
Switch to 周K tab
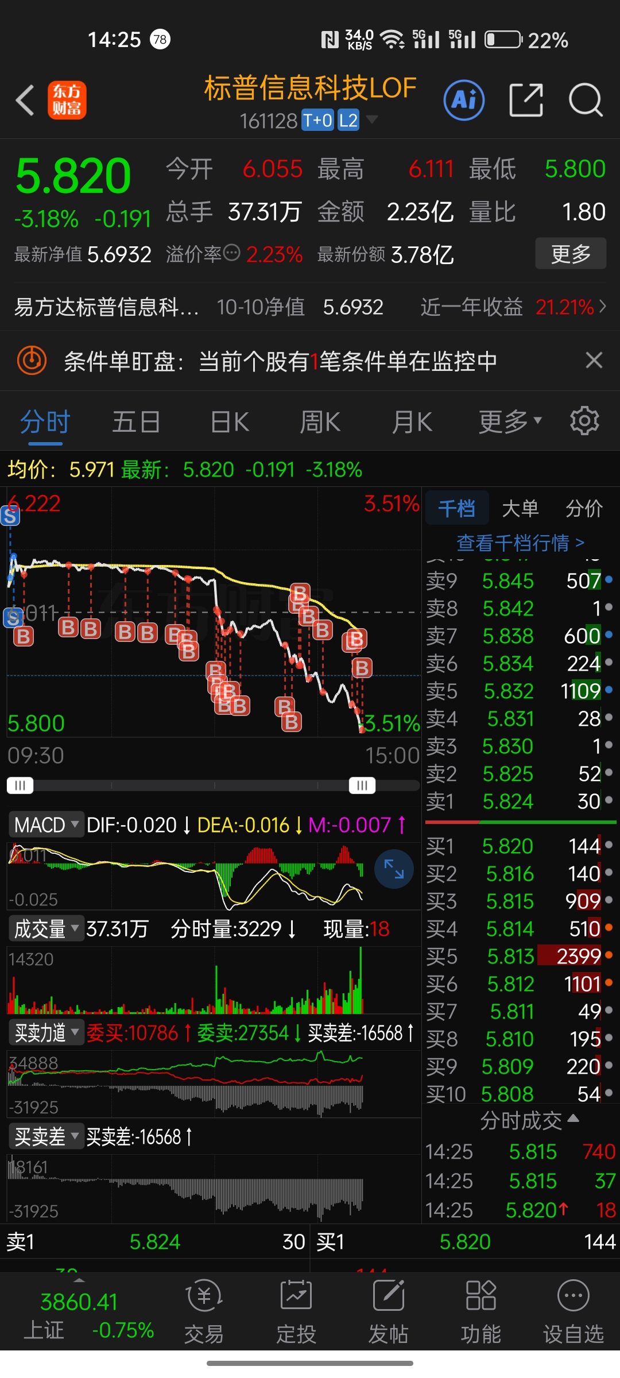pyautogui.click(x=320, y=421)
